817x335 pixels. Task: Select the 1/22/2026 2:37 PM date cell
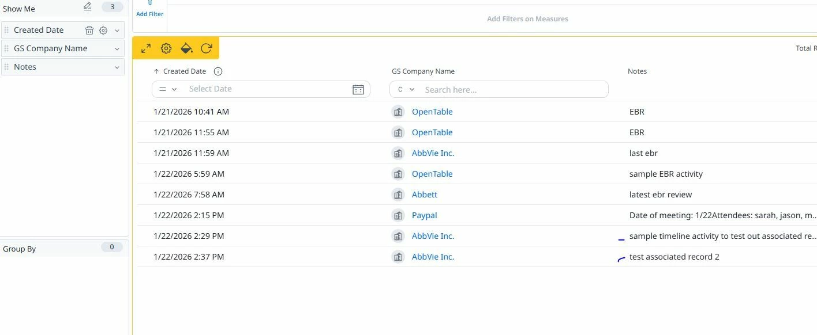point(189,257)
